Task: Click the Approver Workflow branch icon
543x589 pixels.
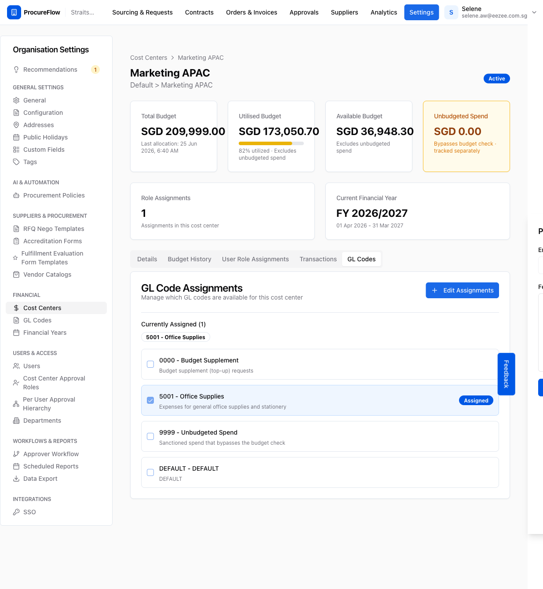Action: tap(16, 454)
